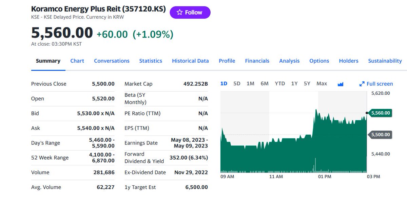
Task: Click the Day's Range label
Action: click(45, 143)
